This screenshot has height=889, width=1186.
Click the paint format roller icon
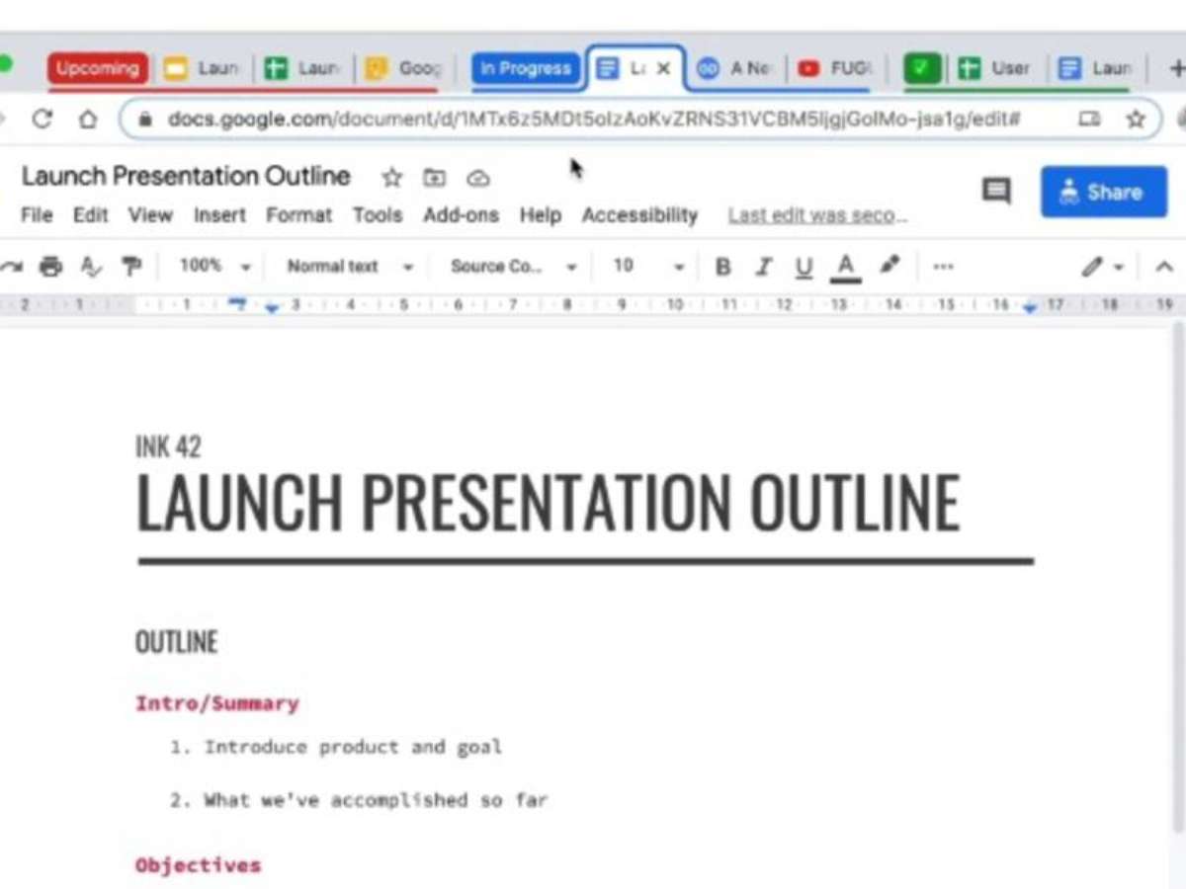pyautogui.click(x=130, y=267)
